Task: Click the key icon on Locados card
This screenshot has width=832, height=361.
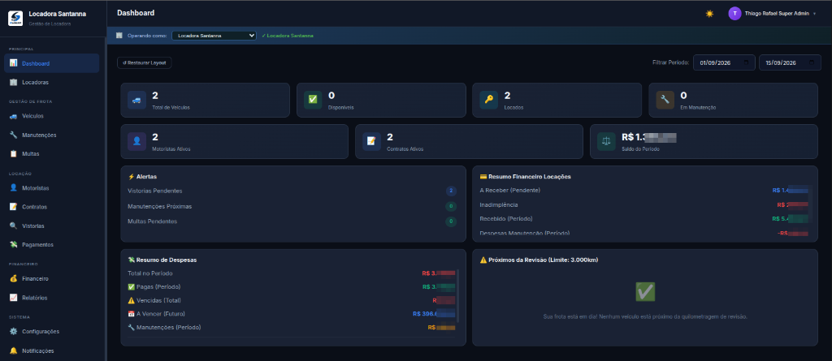Action: [x=488, y=100]
